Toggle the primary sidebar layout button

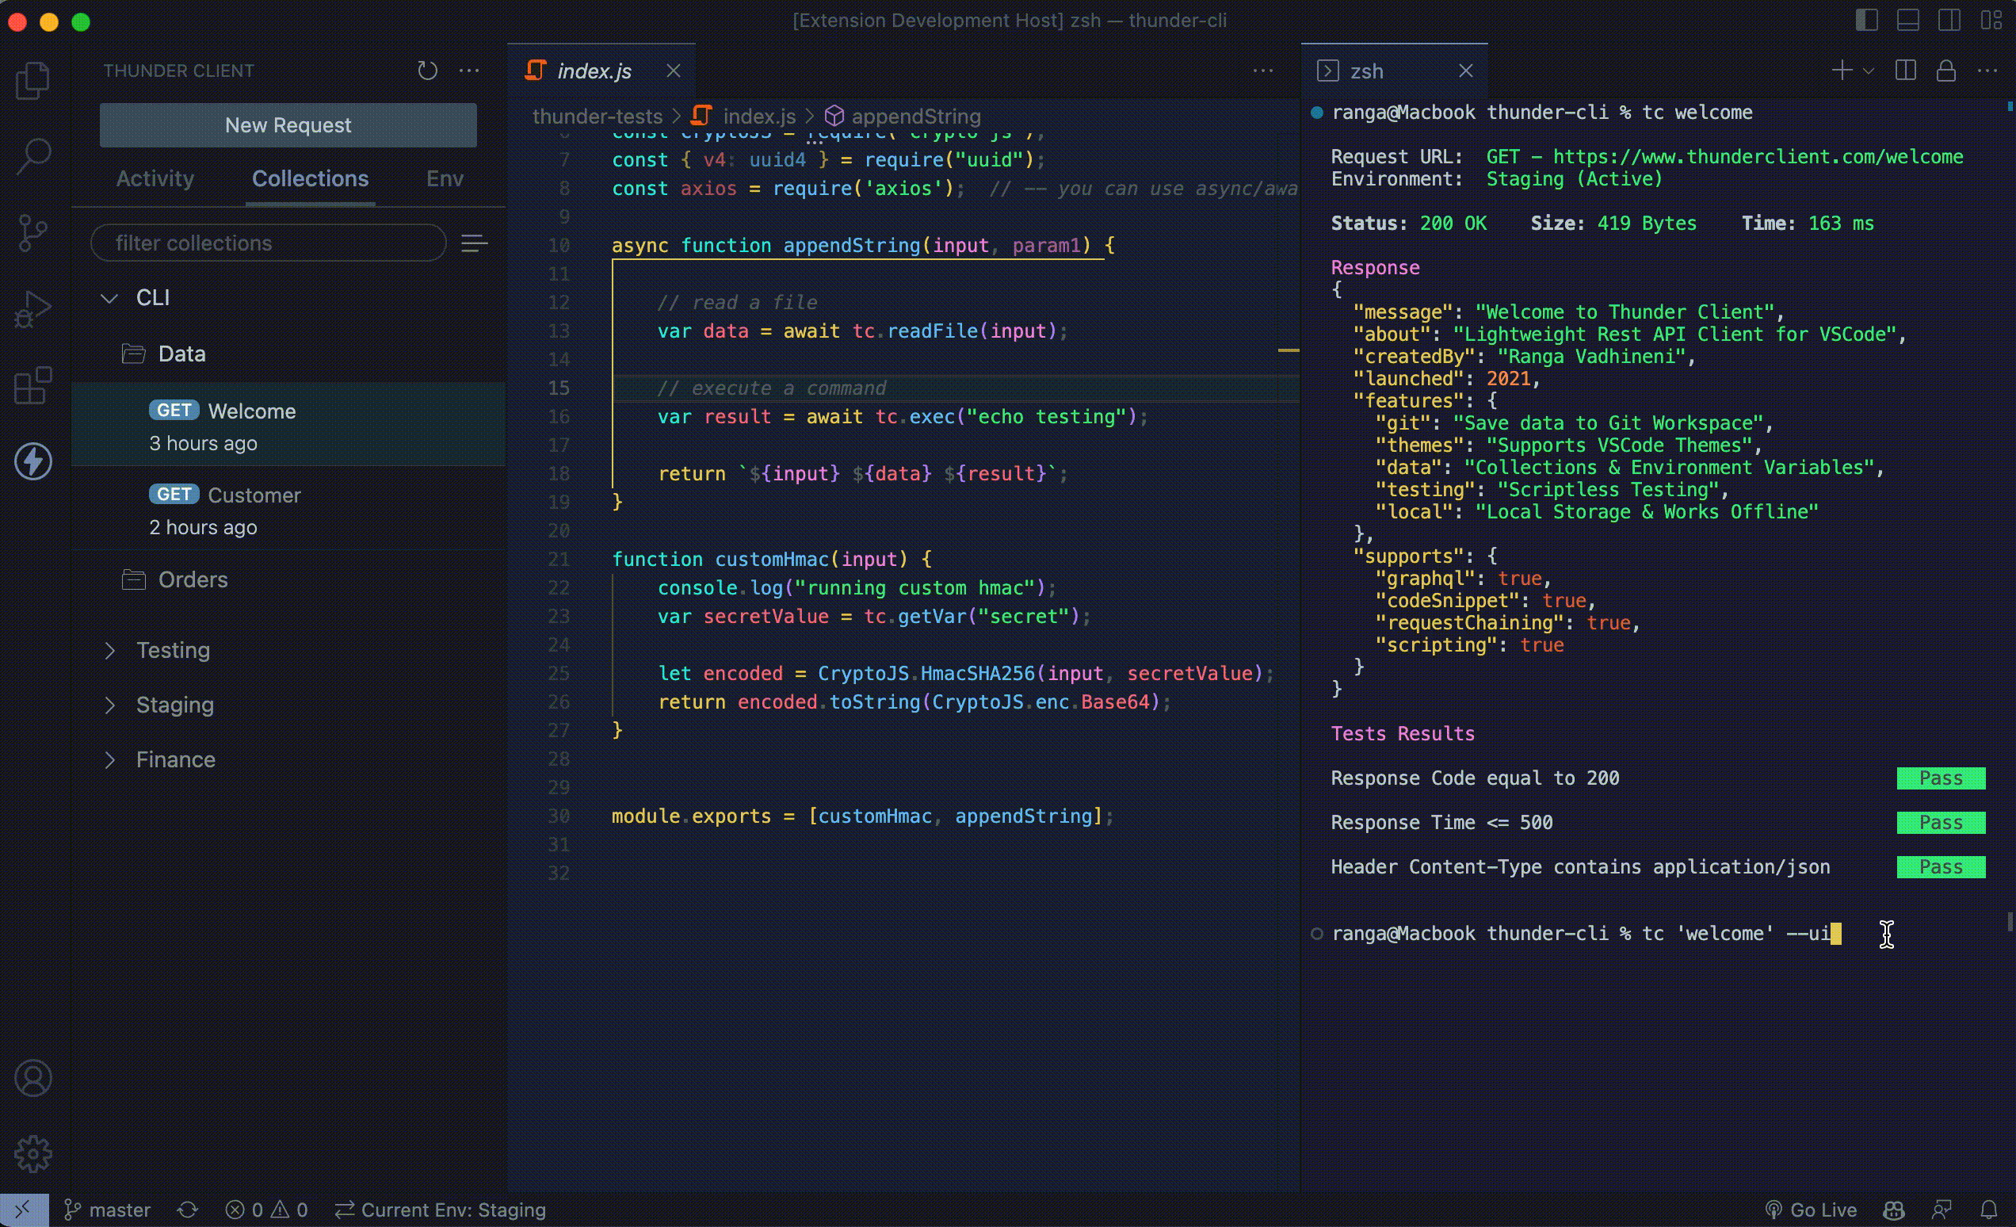1866,20
